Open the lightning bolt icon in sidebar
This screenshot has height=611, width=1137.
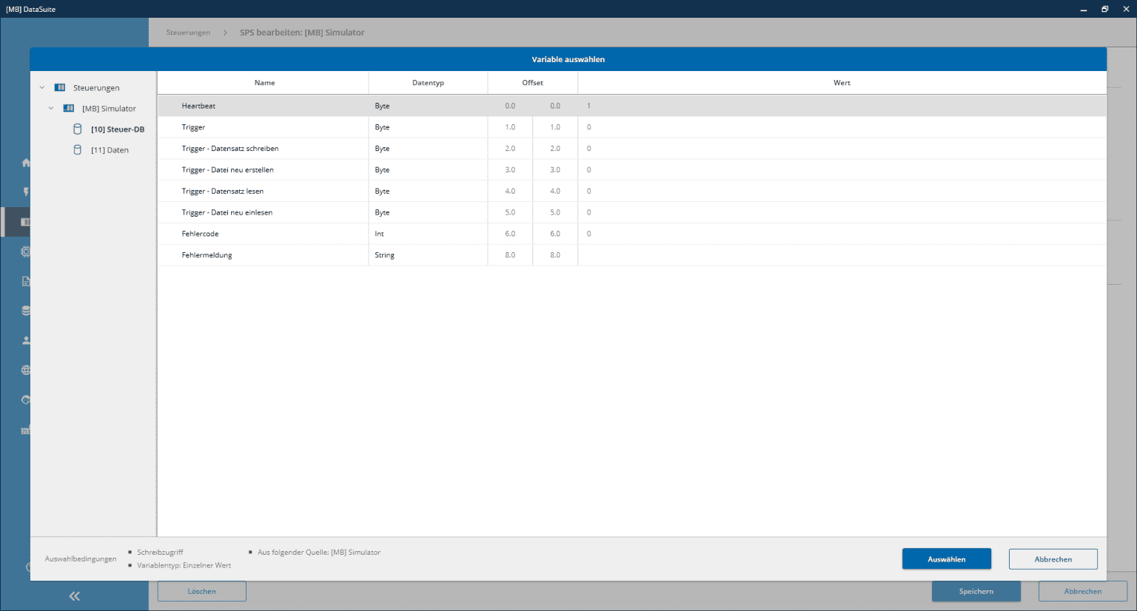coord(26,192)
